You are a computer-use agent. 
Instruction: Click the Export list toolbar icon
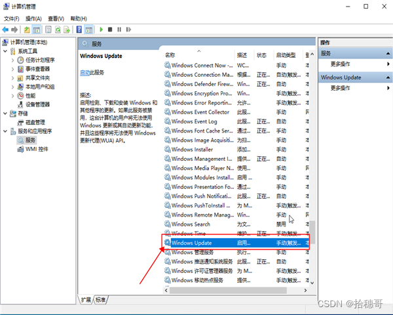coord(67,30)
